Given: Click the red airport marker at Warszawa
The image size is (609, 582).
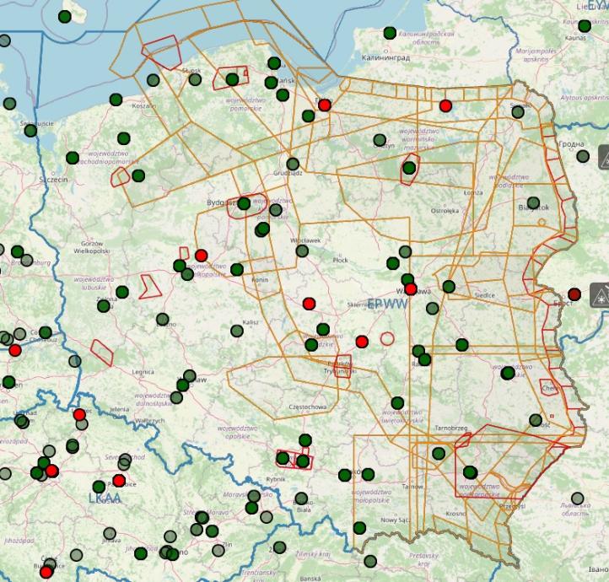Looking at the screenshot, I should 411,289.
